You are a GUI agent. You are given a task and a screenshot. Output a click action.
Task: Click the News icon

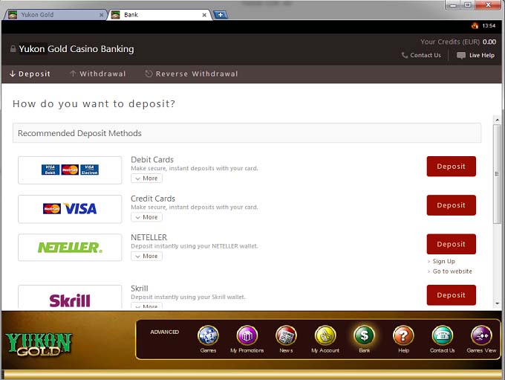(286, 336)
